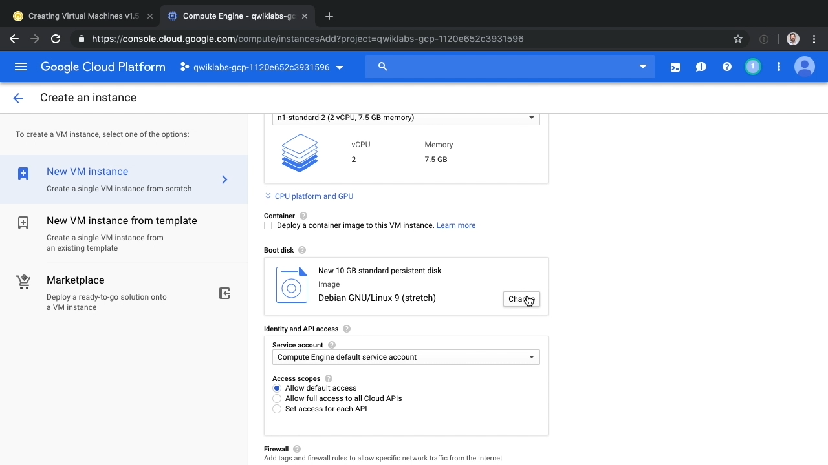
Task: Open the utilities three-dot icon in header
Action: 778,67
